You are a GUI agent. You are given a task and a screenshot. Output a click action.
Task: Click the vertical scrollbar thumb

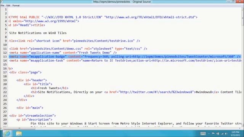point(243,18)
